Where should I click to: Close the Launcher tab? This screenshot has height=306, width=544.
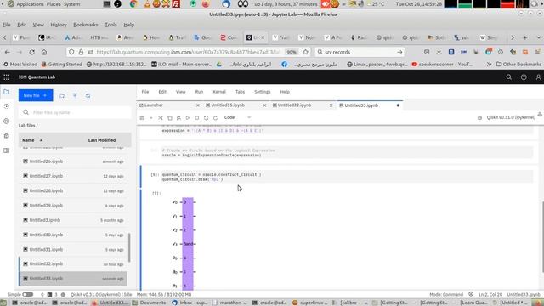pos(198,105)
